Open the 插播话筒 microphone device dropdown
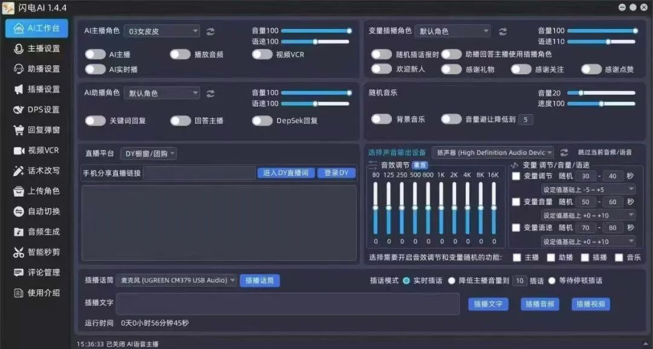Image resolution: width=653 pixels, height=349 pixels. (177, 280)
